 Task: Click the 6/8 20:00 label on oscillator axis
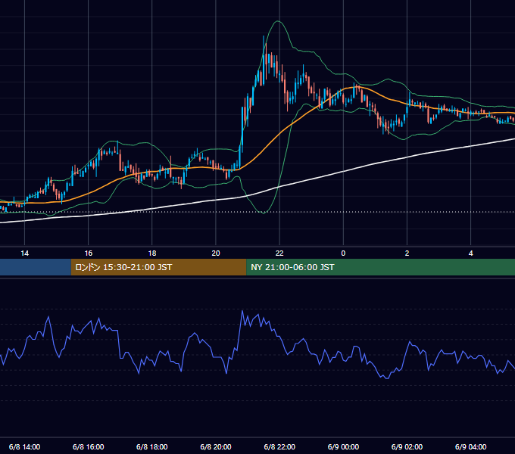216,446
